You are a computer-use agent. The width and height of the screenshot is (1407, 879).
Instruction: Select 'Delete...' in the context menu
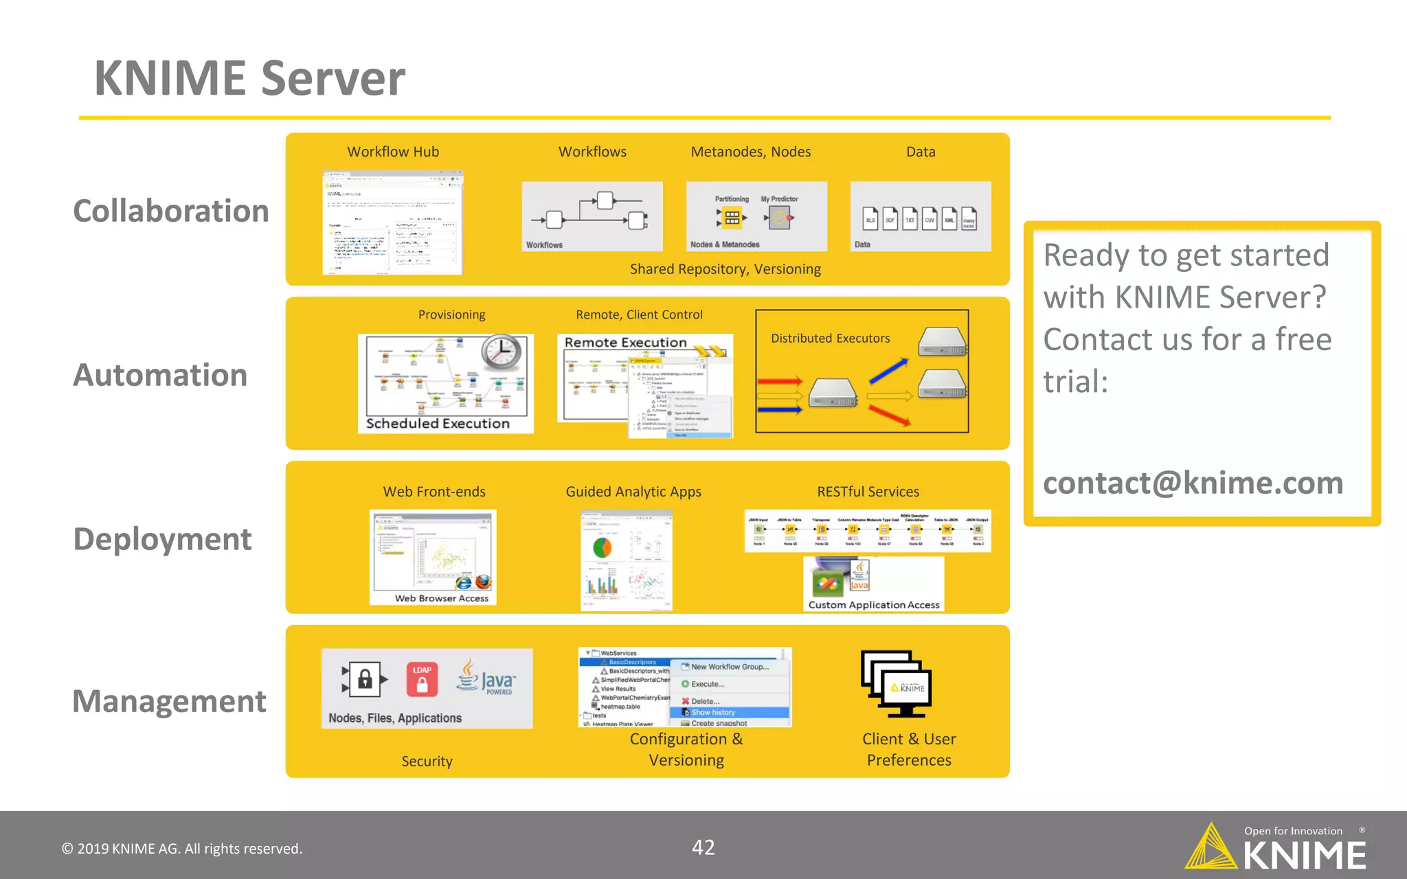[x=705, y=701]
